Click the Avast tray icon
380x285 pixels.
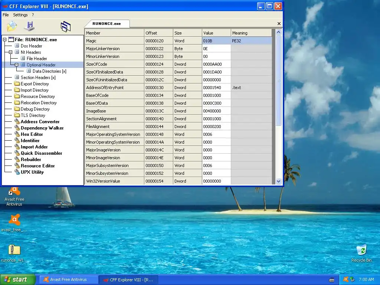[x=346, y=279]
